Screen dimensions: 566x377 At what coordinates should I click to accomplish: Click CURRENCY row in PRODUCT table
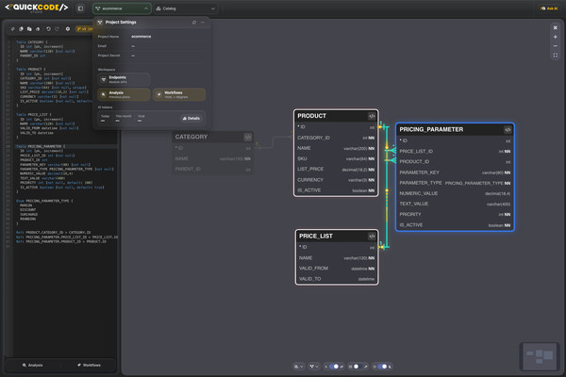[x=336, y=180]
